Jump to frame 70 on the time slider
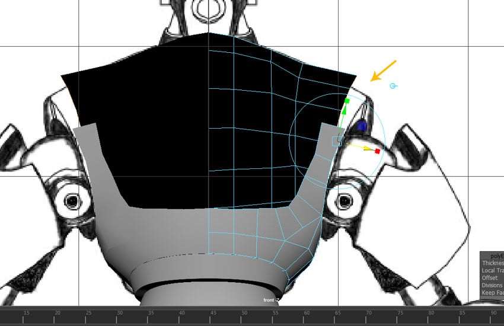 coord(369,312)
